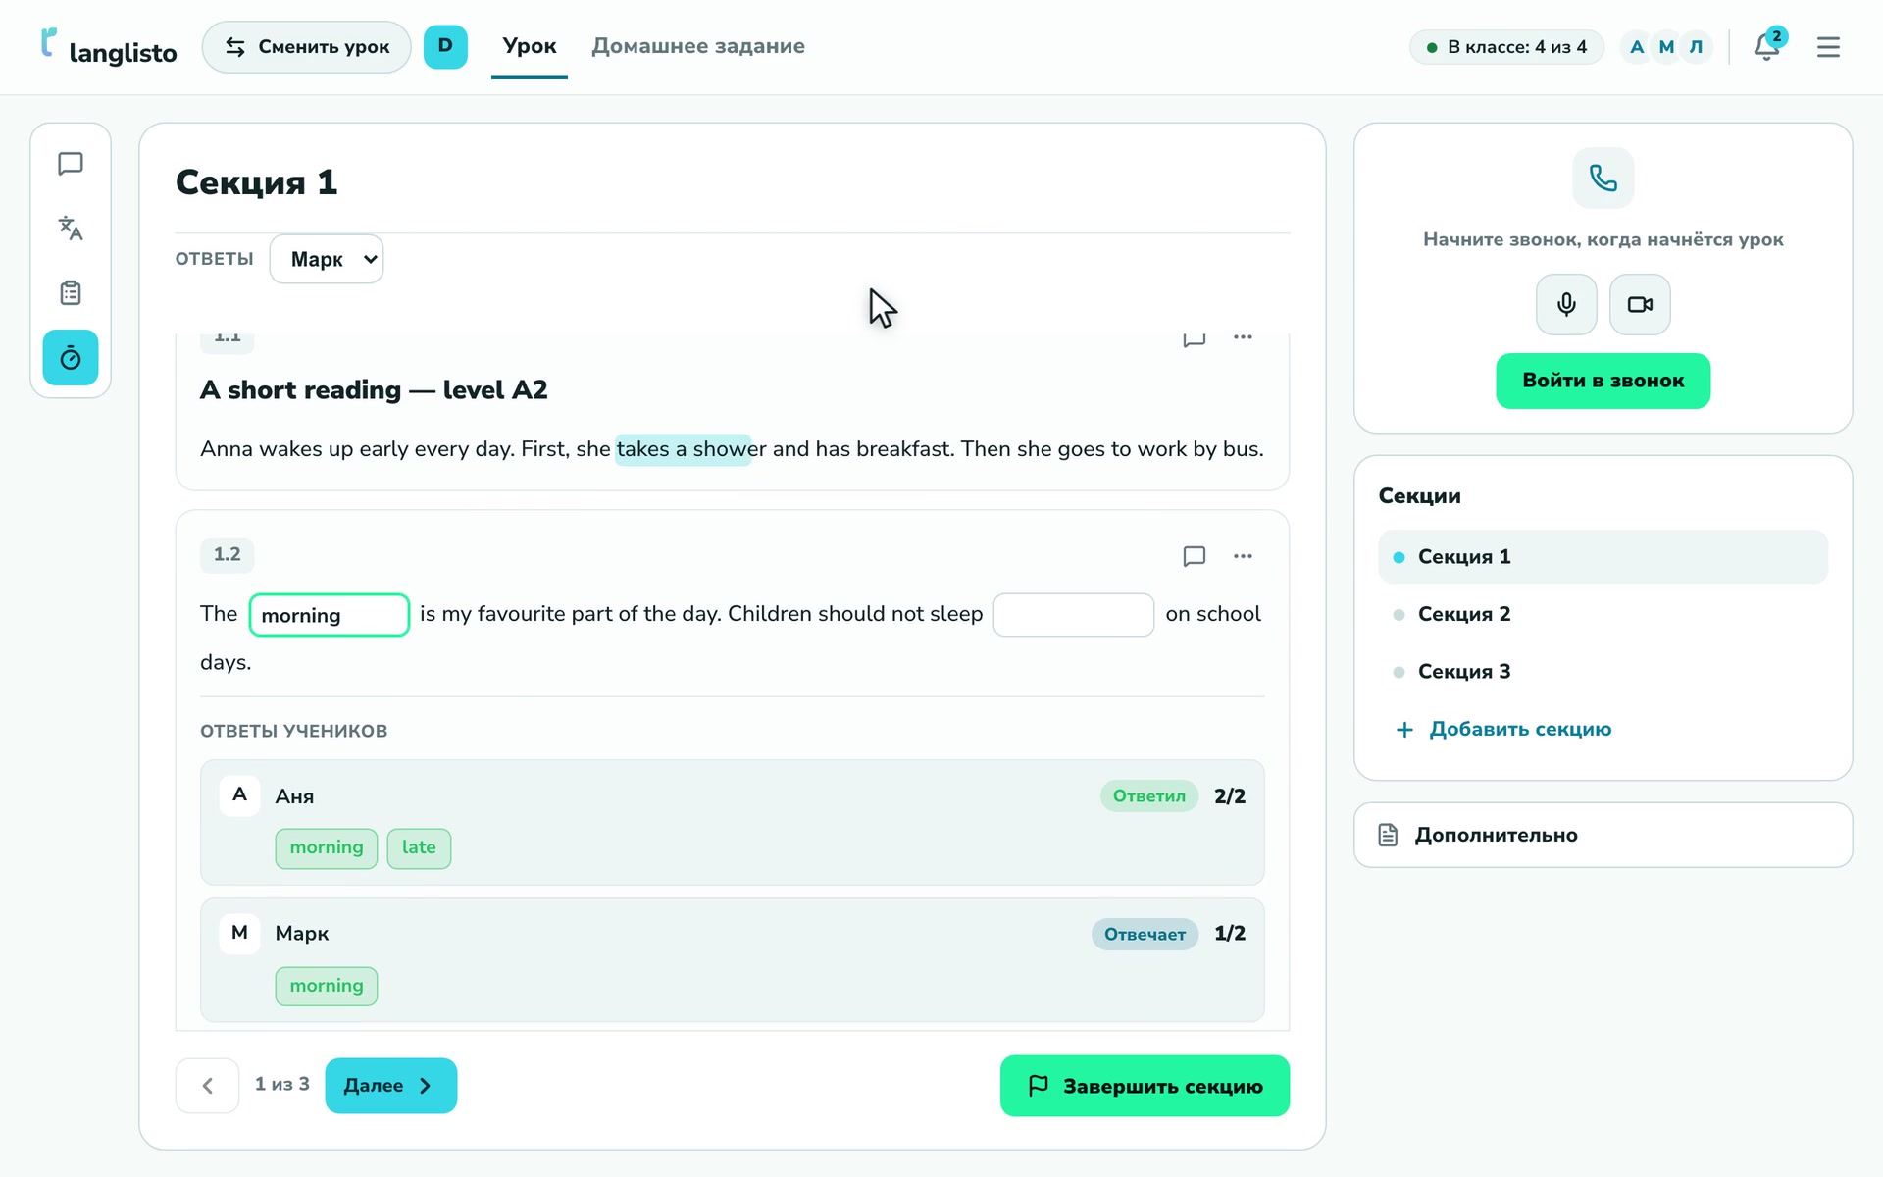
Task: Click Войти в звонок button
Action: click(1603, 381)
